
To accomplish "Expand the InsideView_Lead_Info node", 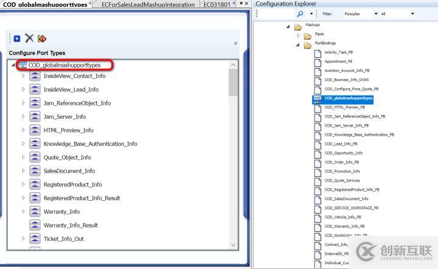I will [24, 89].
